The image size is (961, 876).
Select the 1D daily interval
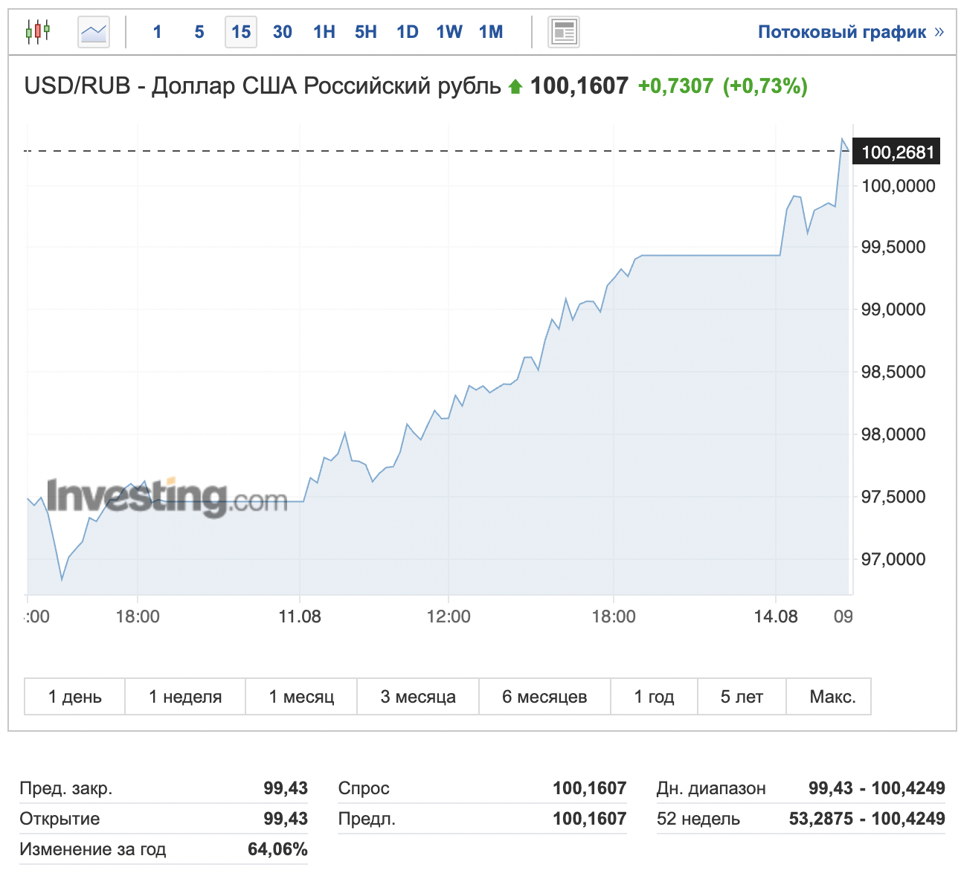pyautogui.click(x=407, y=32)
